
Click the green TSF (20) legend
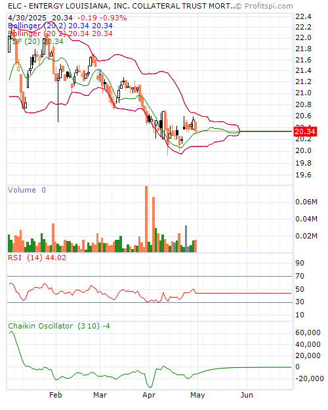click(x=35, y=41)
